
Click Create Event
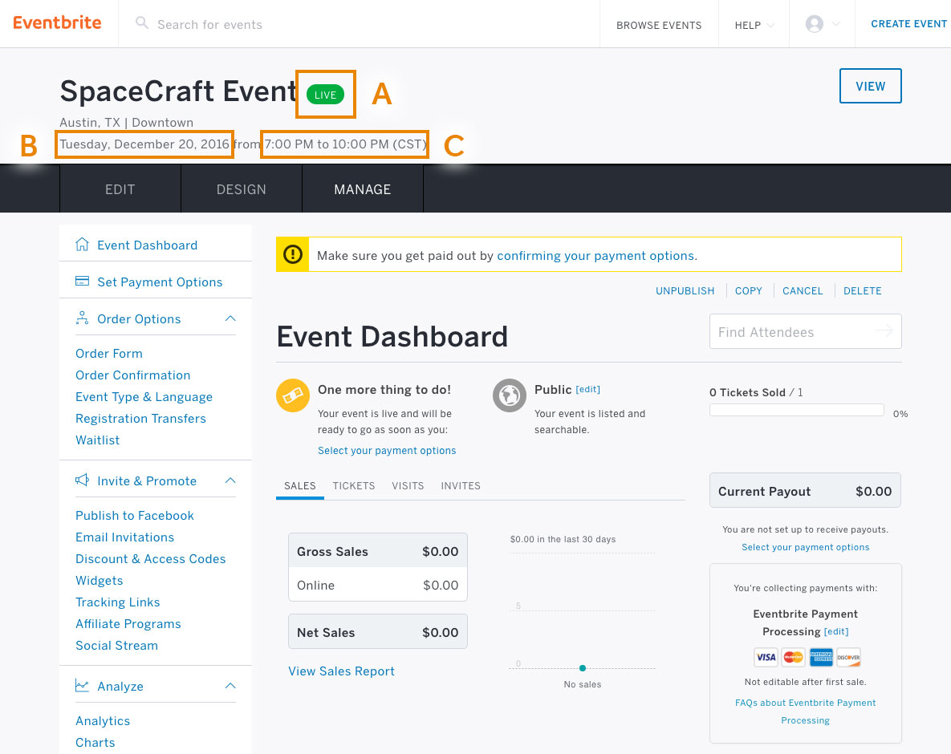click(x=908, y=23)
